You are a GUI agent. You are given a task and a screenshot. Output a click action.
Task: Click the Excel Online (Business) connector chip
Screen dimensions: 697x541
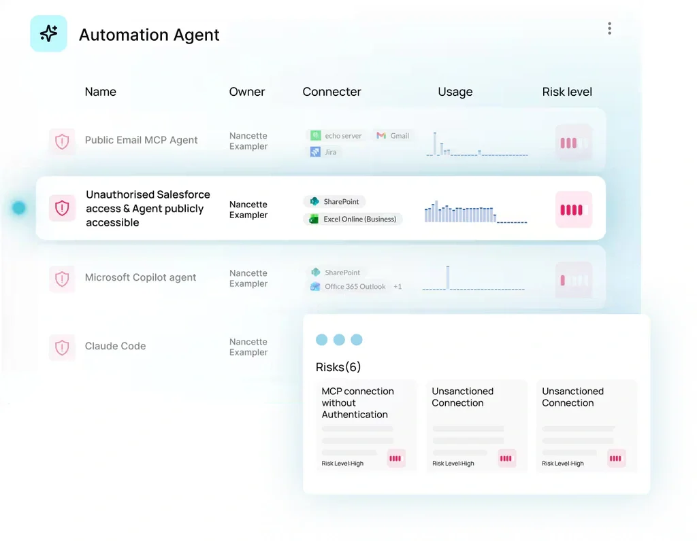click(353, 219)
